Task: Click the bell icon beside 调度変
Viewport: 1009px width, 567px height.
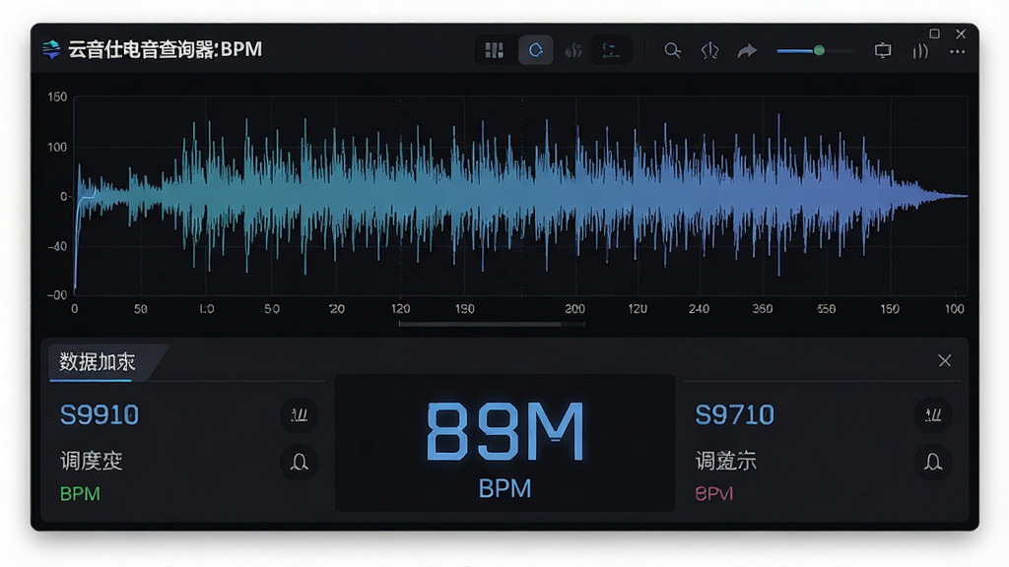Action: (299, 462)
